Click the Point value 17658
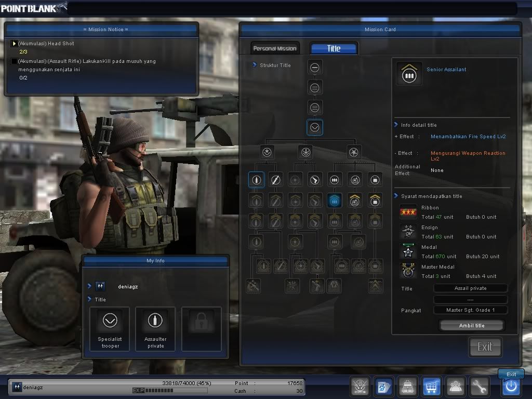 point(295,383)
